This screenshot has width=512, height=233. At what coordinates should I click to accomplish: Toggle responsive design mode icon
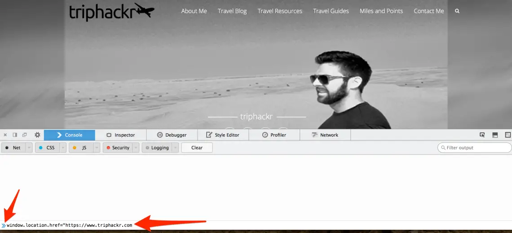[x=508, y=135]
